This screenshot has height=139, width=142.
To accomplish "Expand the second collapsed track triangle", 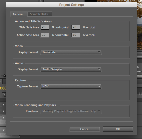I will 3,111.
